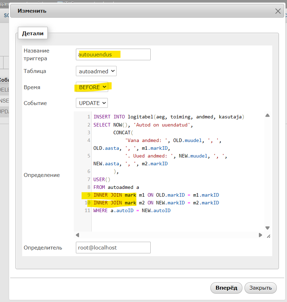Edit the trigger name field autouuendus

[113, 55]
